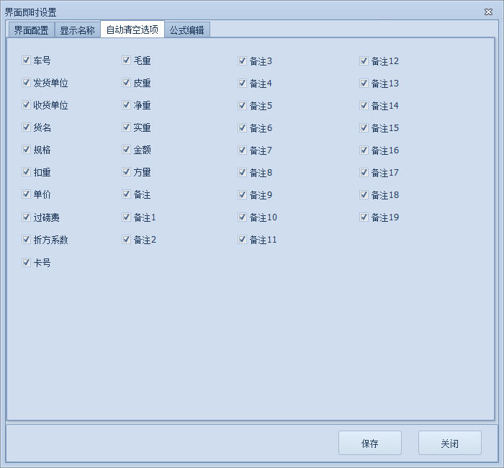Disable auto-clear for 规格
Viewport: 504px width, 468px height.
[26, 150]
